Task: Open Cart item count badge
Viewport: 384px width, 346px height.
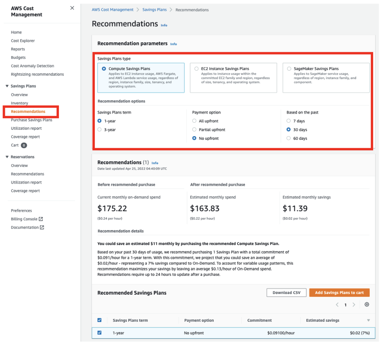Action: 24,145
